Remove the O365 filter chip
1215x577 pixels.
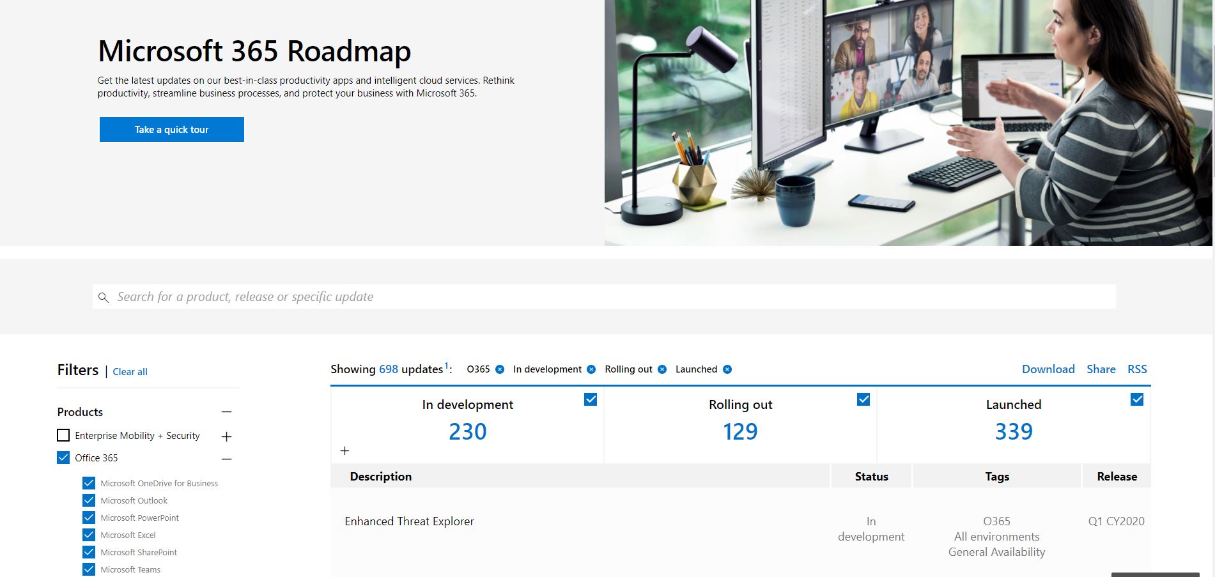tap(499, 369)
